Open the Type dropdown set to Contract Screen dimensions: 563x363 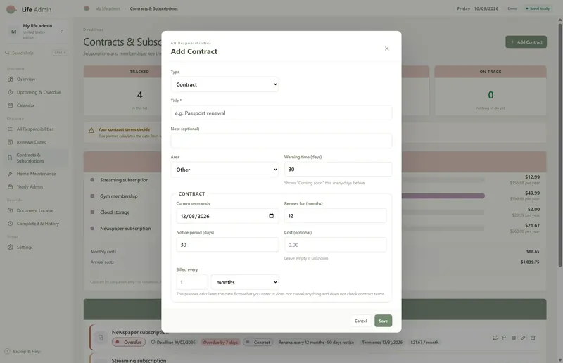coord(224,84)
